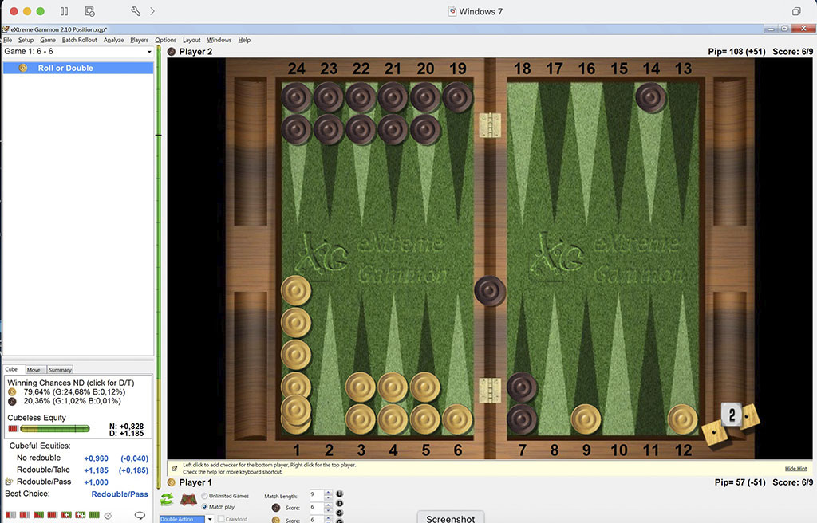Click the Hide Hint link
817x523 pixels.
(795, 469)
